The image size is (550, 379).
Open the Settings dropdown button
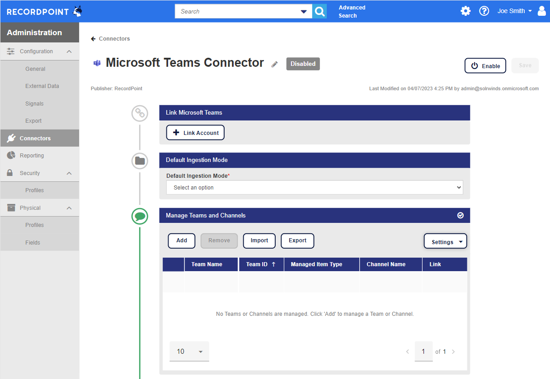[445, 241]
